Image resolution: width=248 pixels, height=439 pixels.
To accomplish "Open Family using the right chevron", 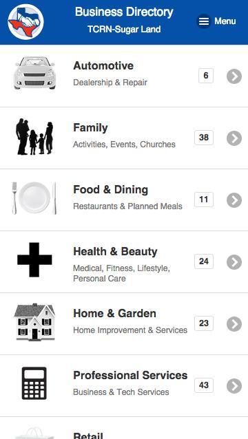I will (234, 138).
